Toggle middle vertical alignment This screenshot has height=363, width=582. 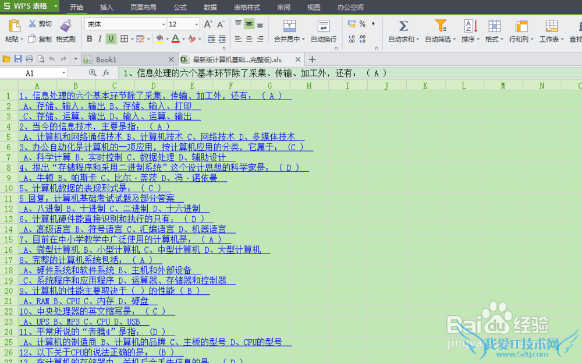click(x=249, y=24)
